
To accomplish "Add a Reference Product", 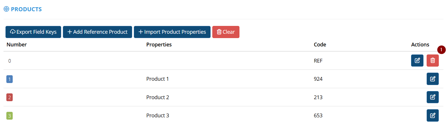I will [98, 32].
